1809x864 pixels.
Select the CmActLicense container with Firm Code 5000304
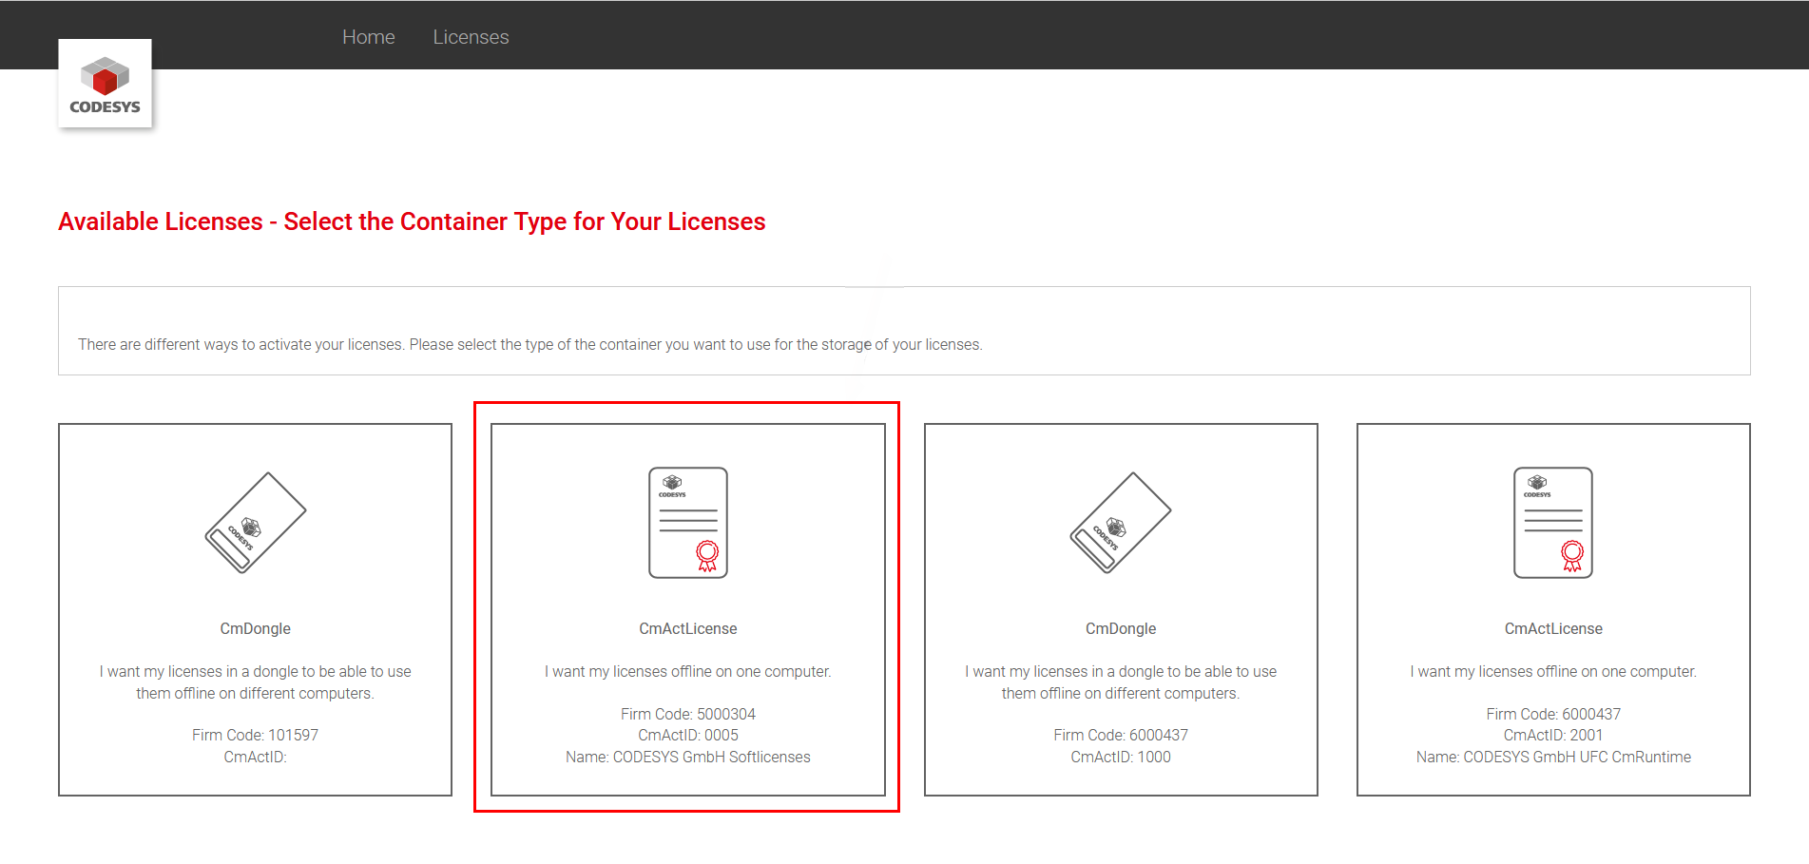tap(687, 608)
